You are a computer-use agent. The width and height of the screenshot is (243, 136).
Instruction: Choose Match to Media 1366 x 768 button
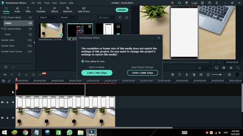(97, 73)
